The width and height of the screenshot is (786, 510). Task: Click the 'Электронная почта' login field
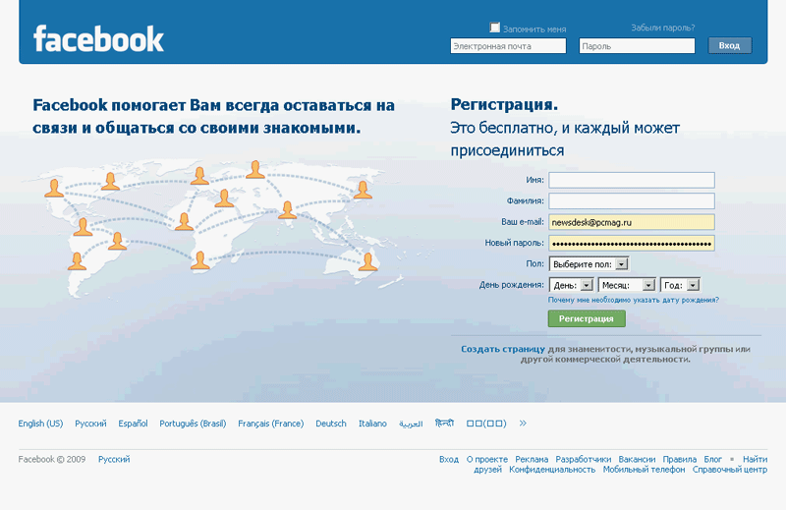point(508,46)
